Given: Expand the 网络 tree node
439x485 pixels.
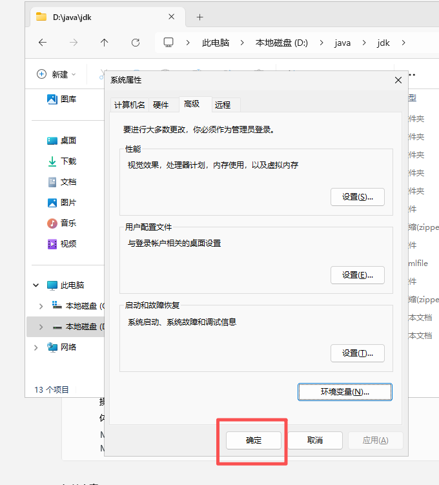Looking at the screenshot, I should 36,347.
